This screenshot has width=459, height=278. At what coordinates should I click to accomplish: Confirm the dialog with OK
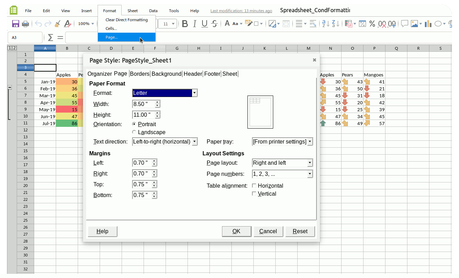click(236, 231)
